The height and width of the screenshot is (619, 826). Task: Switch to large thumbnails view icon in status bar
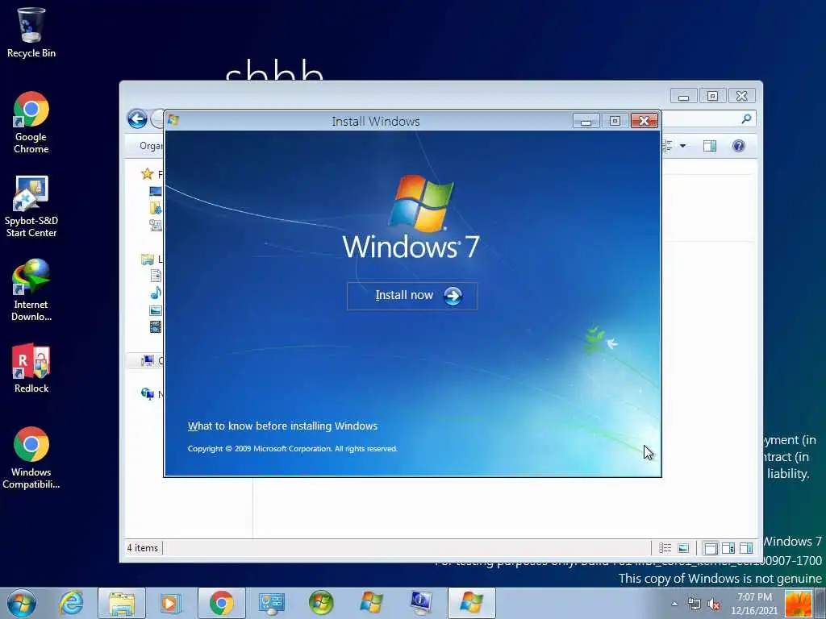[x=683, y=548]
